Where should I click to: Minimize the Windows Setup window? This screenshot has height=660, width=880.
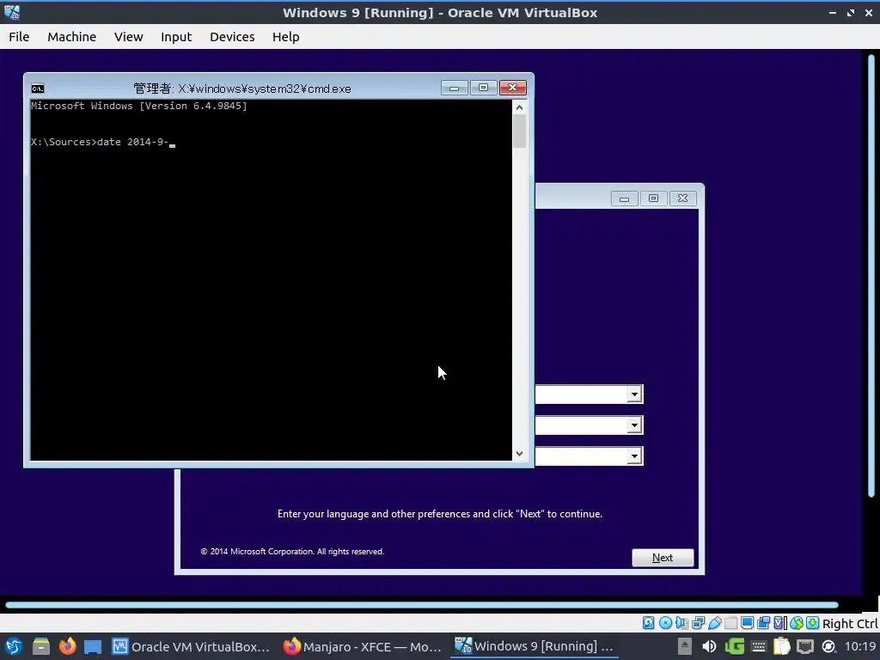click(624, 199)
